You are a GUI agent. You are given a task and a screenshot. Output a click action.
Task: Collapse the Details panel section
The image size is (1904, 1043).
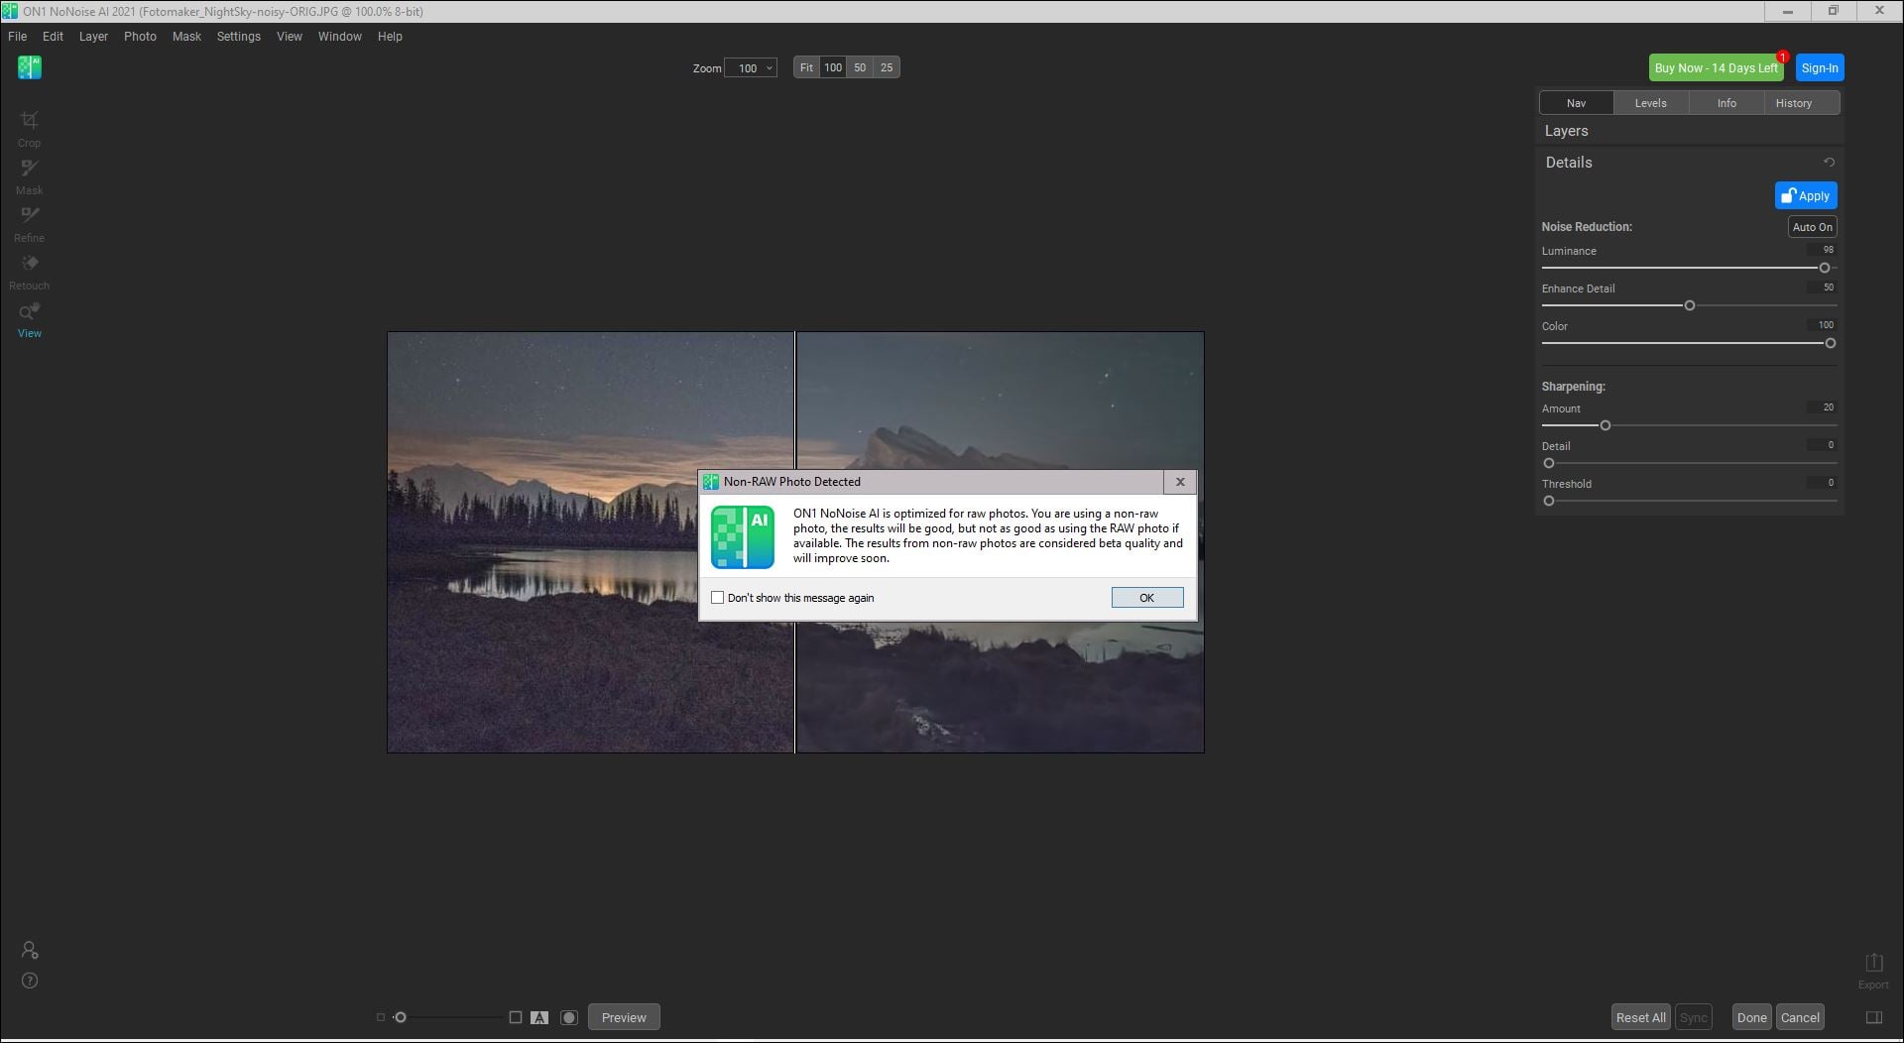point(1568,163)
